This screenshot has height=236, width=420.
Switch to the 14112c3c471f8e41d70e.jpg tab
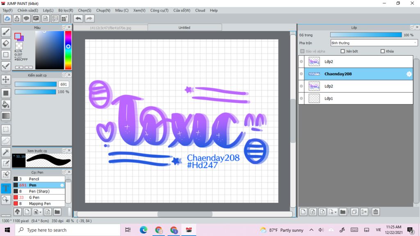coord(110,27)
